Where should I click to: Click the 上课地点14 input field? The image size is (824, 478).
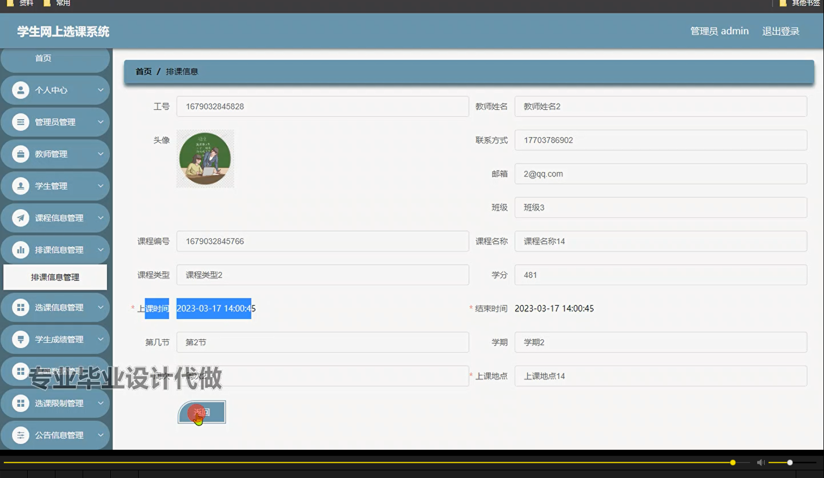tap(660, 376)
